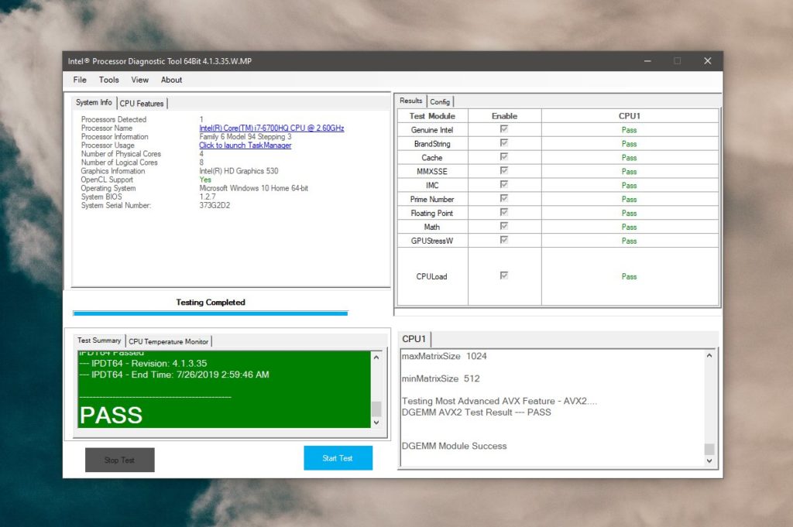
Task: Toggle the CPULoad test checkbox
Action: (x=504, y=275)
